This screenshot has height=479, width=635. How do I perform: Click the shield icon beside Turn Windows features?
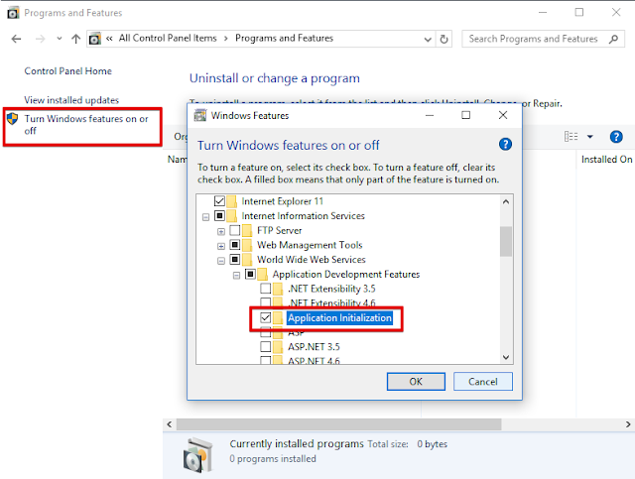click(13, 119)
